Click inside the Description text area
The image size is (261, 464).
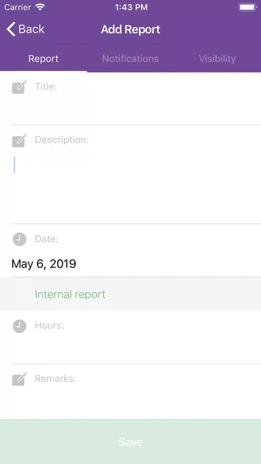click(x=136, y=187)
